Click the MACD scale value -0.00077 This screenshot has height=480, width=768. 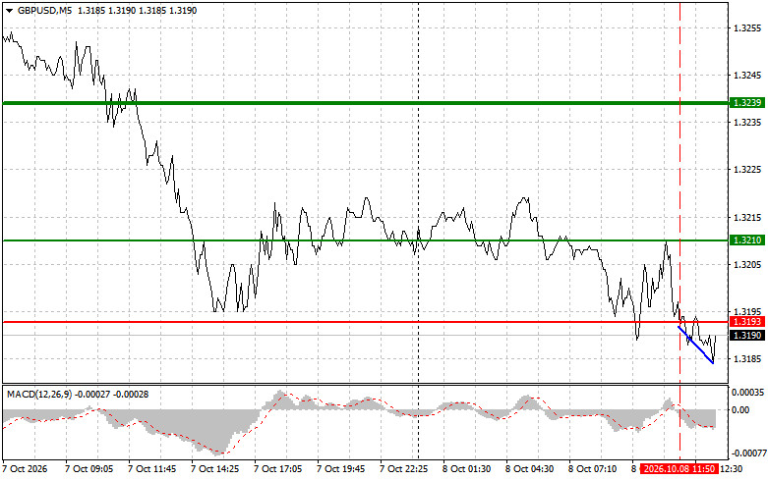[x=749, y=453]
